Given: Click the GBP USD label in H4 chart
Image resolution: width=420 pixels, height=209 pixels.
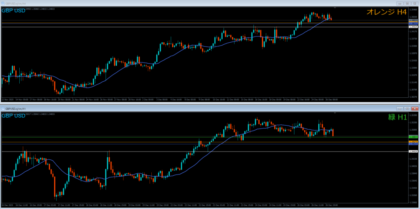Looking at the screenshot, I should pyautogui.click(x=13, y=10).
